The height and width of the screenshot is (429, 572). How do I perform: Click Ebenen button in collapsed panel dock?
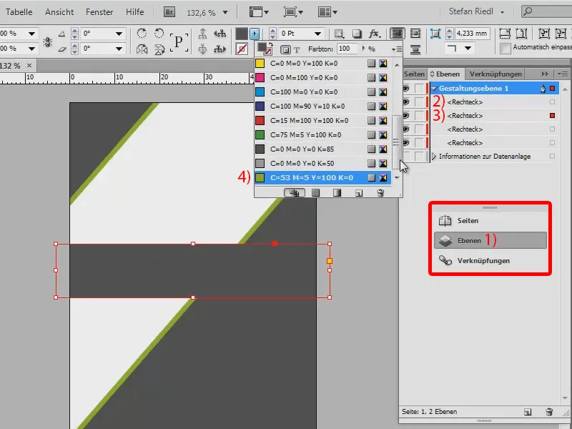click(490, 240)
